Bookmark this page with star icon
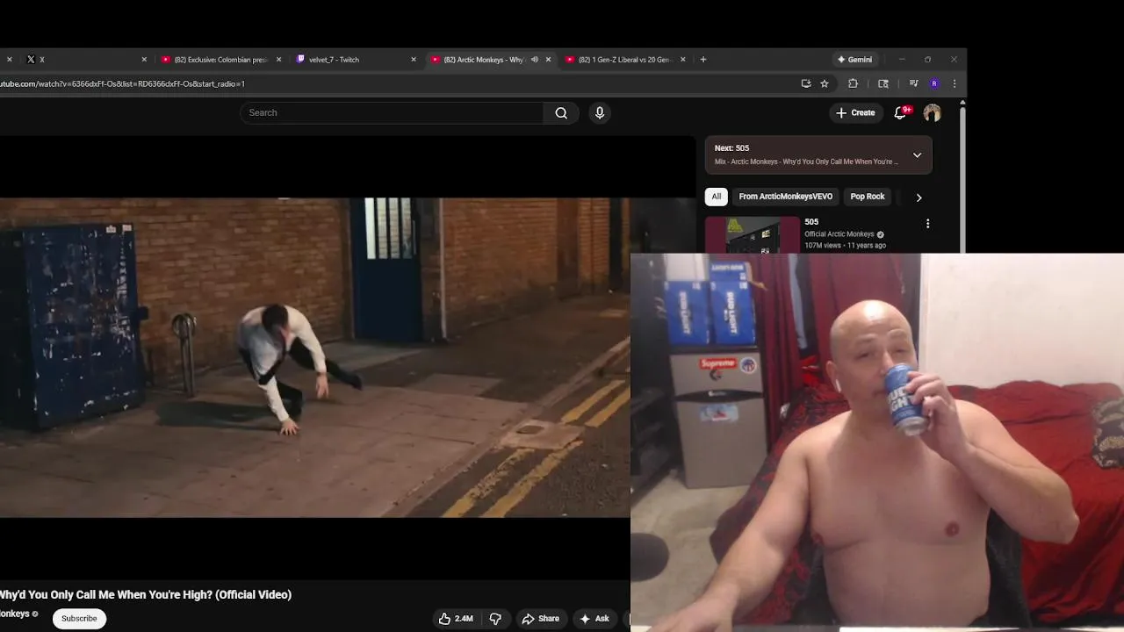1124x632 pixels. pos(825,83)
